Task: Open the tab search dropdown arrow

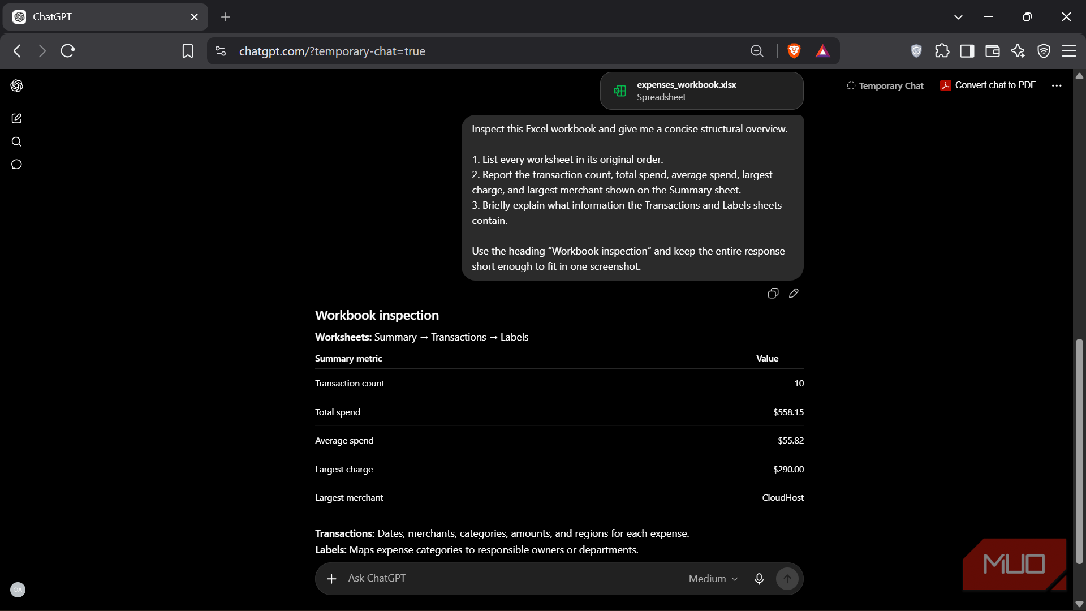Action: click(x=958, y=17)
